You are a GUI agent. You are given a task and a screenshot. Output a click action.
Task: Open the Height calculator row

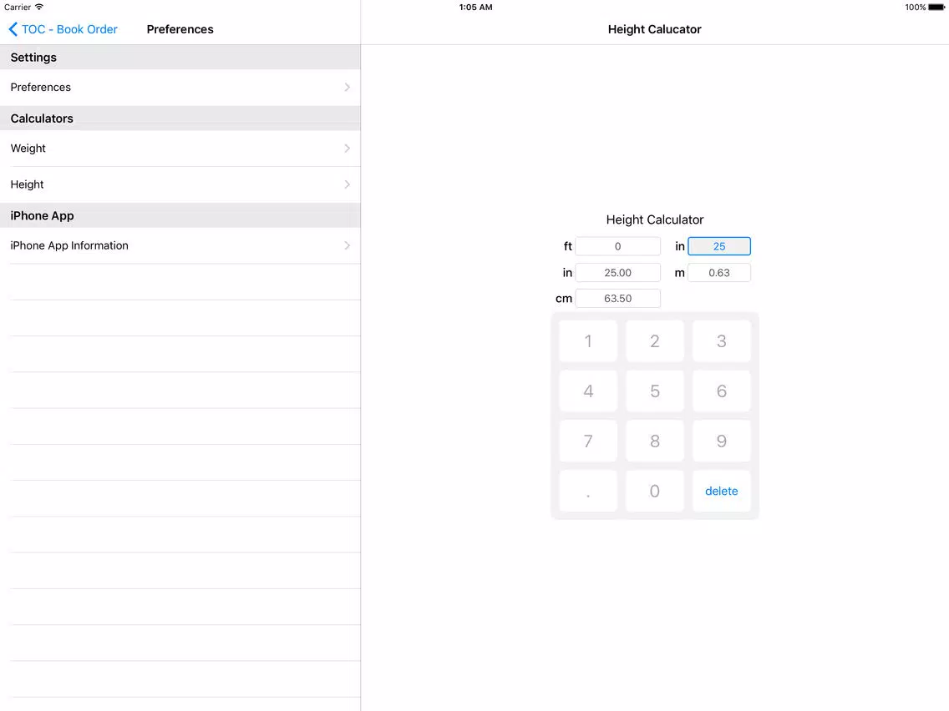180,184
